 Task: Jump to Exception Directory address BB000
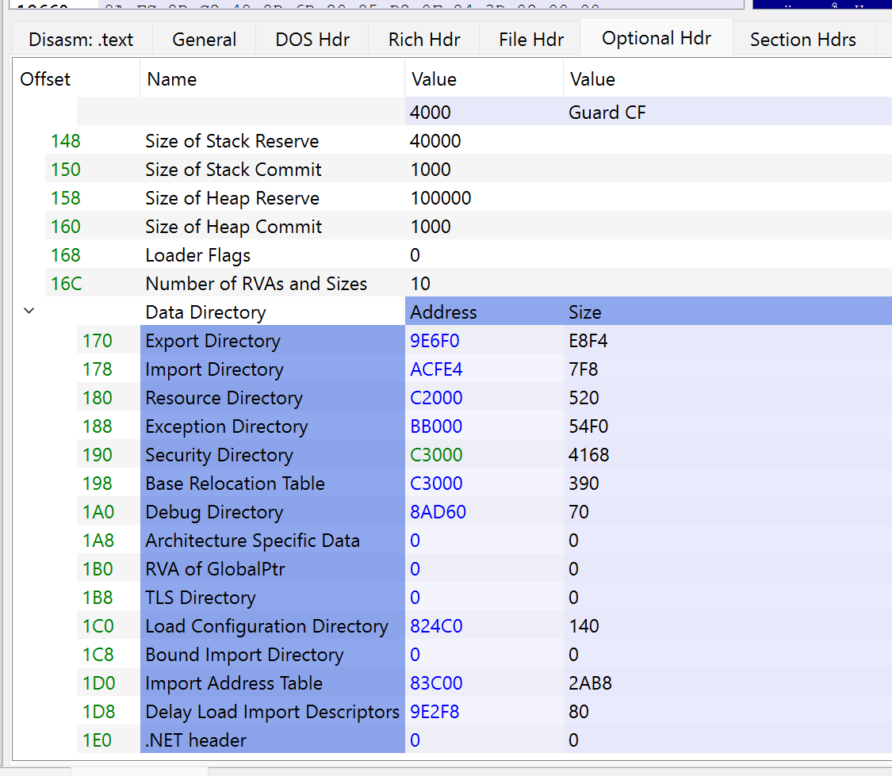[x=436, y=426]
